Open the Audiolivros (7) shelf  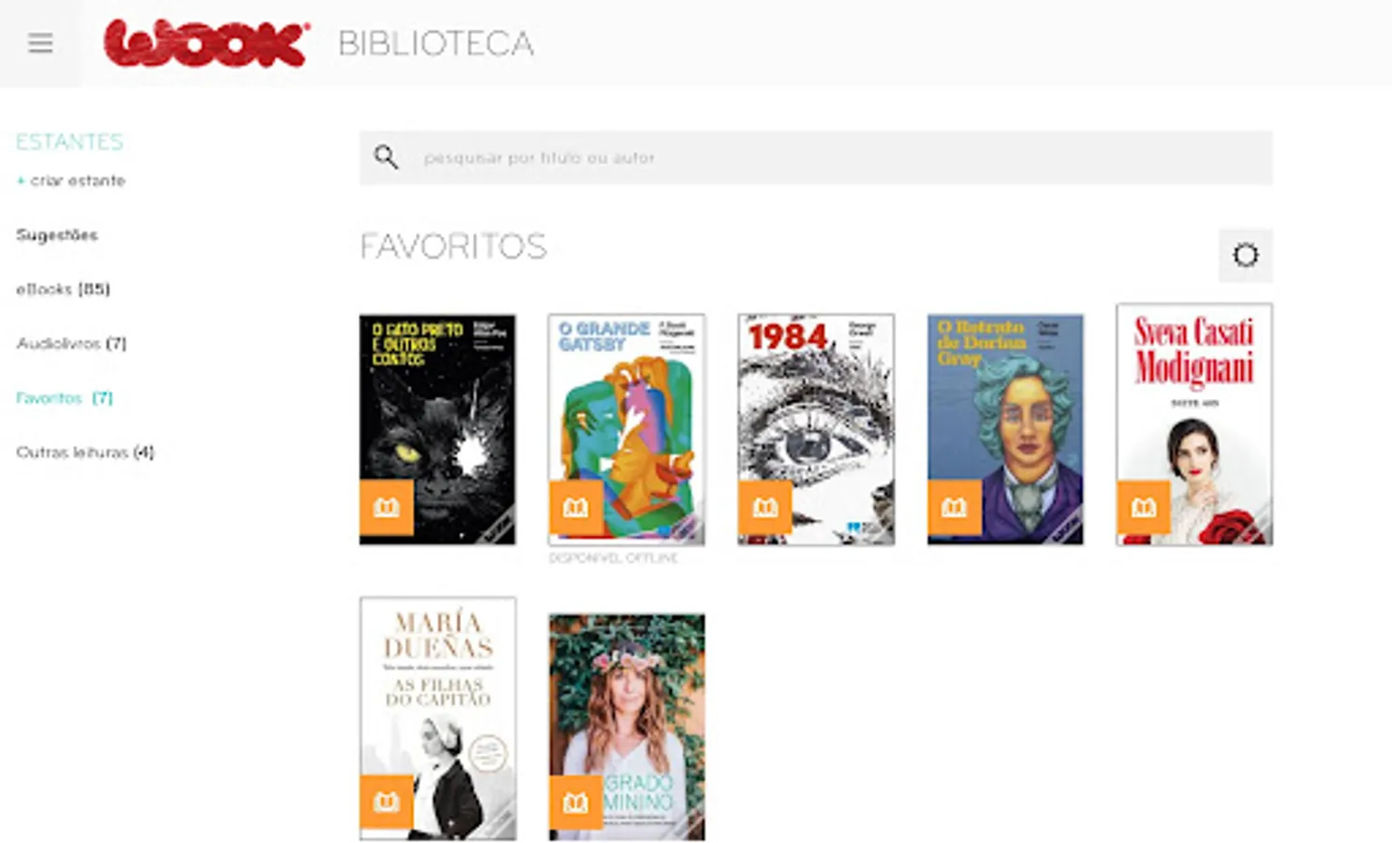coord(71,344)
